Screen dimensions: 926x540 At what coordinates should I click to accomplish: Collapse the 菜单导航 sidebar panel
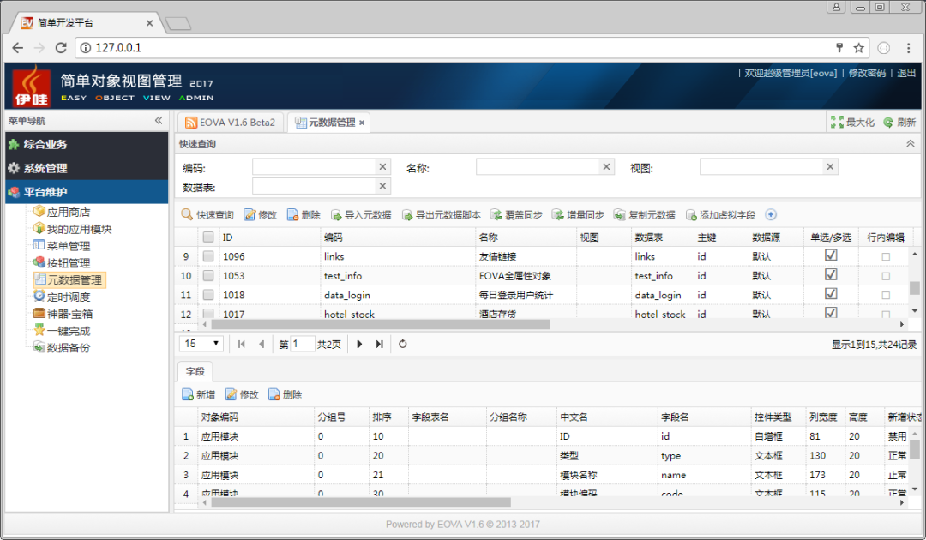click(x=159, y=121)
